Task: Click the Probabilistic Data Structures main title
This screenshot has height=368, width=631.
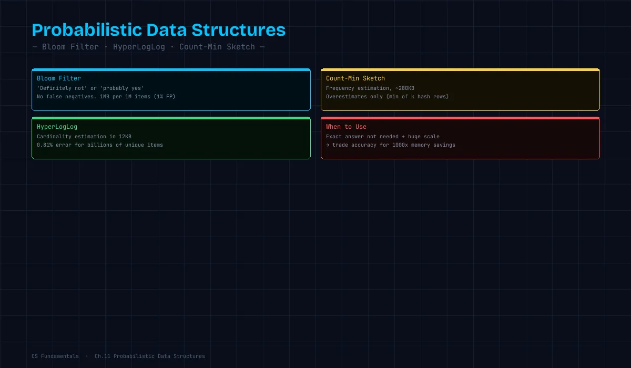Action: (159, 30)
